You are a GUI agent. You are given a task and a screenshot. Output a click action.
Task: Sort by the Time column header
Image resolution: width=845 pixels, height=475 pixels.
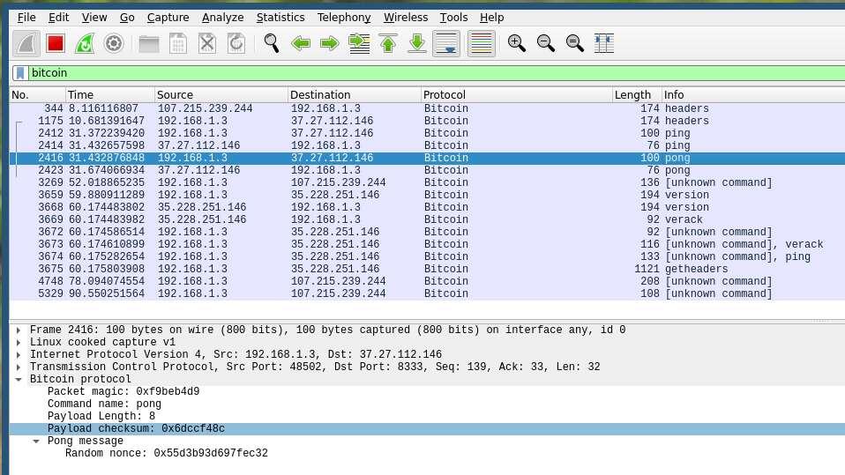pos(110,95)
